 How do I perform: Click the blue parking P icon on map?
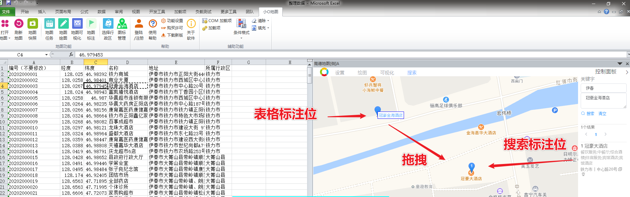click(x=555, y=110)
